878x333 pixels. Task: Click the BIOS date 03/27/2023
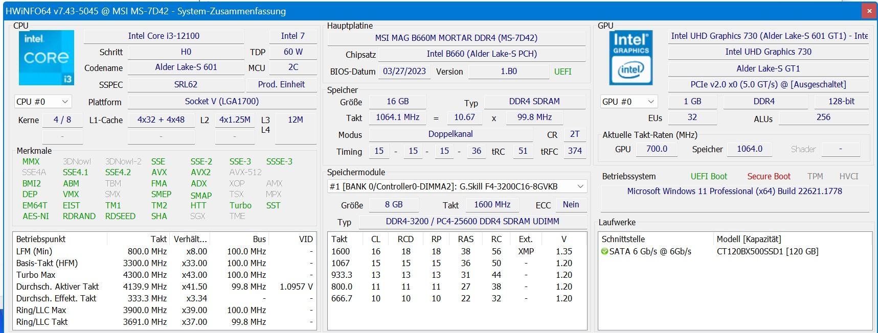coord(404,72)
